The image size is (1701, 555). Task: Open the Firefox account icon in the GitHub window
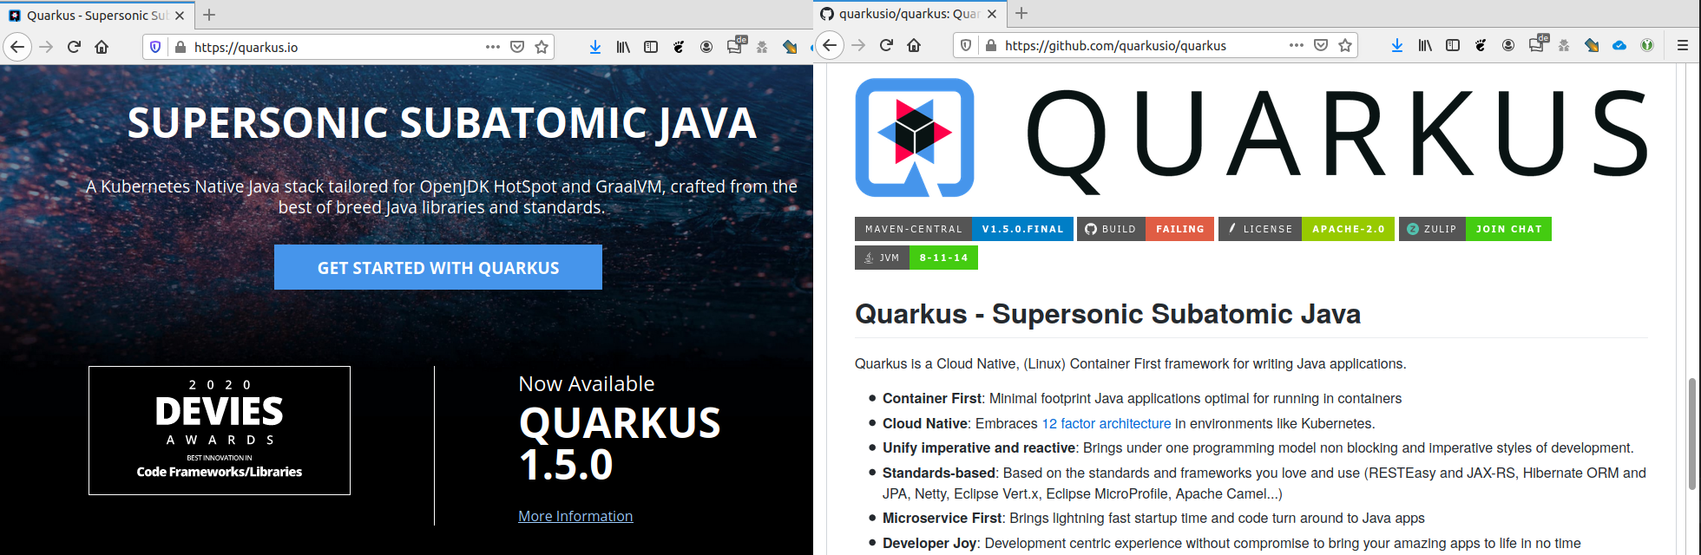tap(1508, 45)
